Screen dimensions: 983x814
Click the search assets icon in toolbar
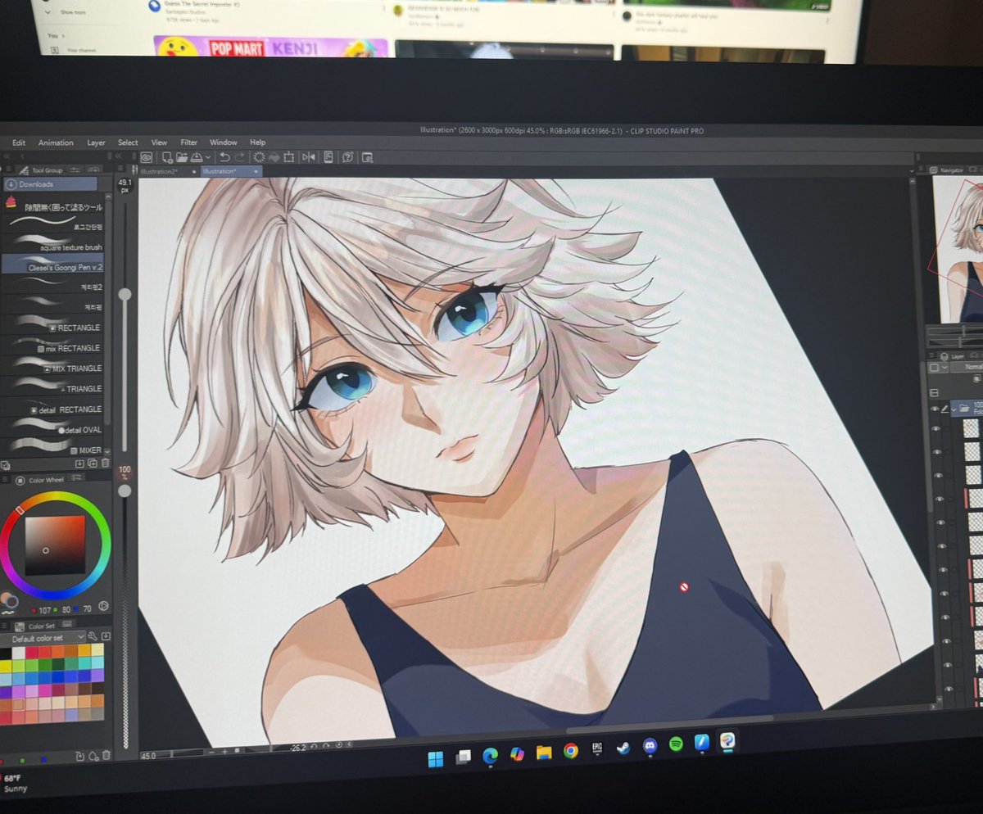click(x=368, y=157)
